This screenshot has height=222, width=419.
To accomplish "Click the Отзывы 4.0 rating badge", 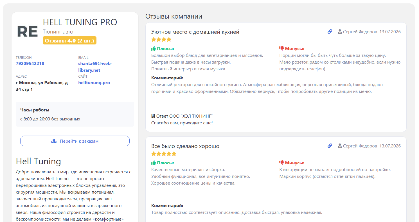I will pos(70,41).
